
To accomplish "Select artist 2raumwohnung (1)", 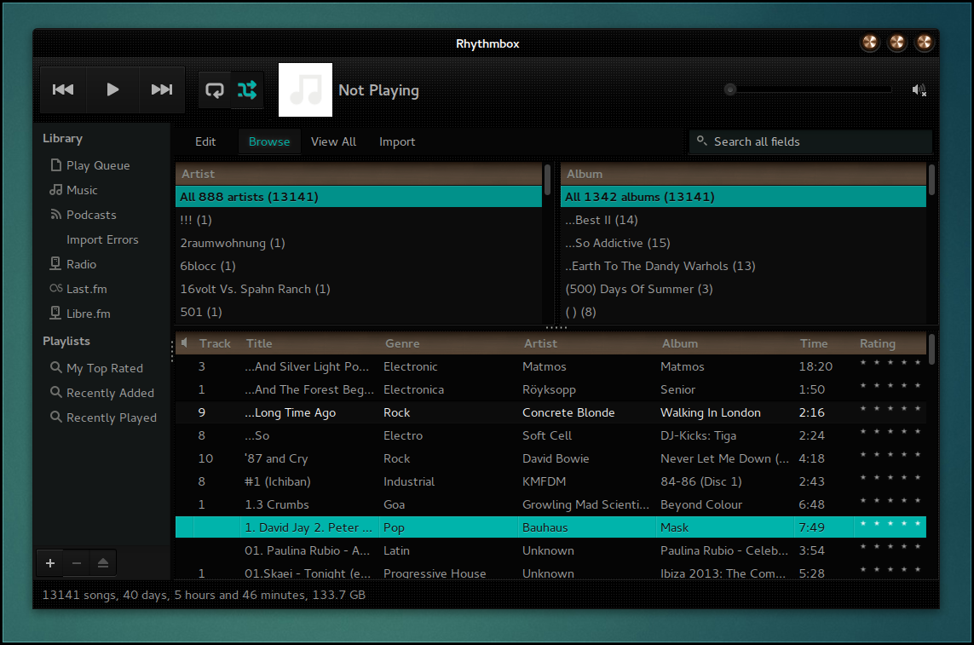I will tap(359, 243).
